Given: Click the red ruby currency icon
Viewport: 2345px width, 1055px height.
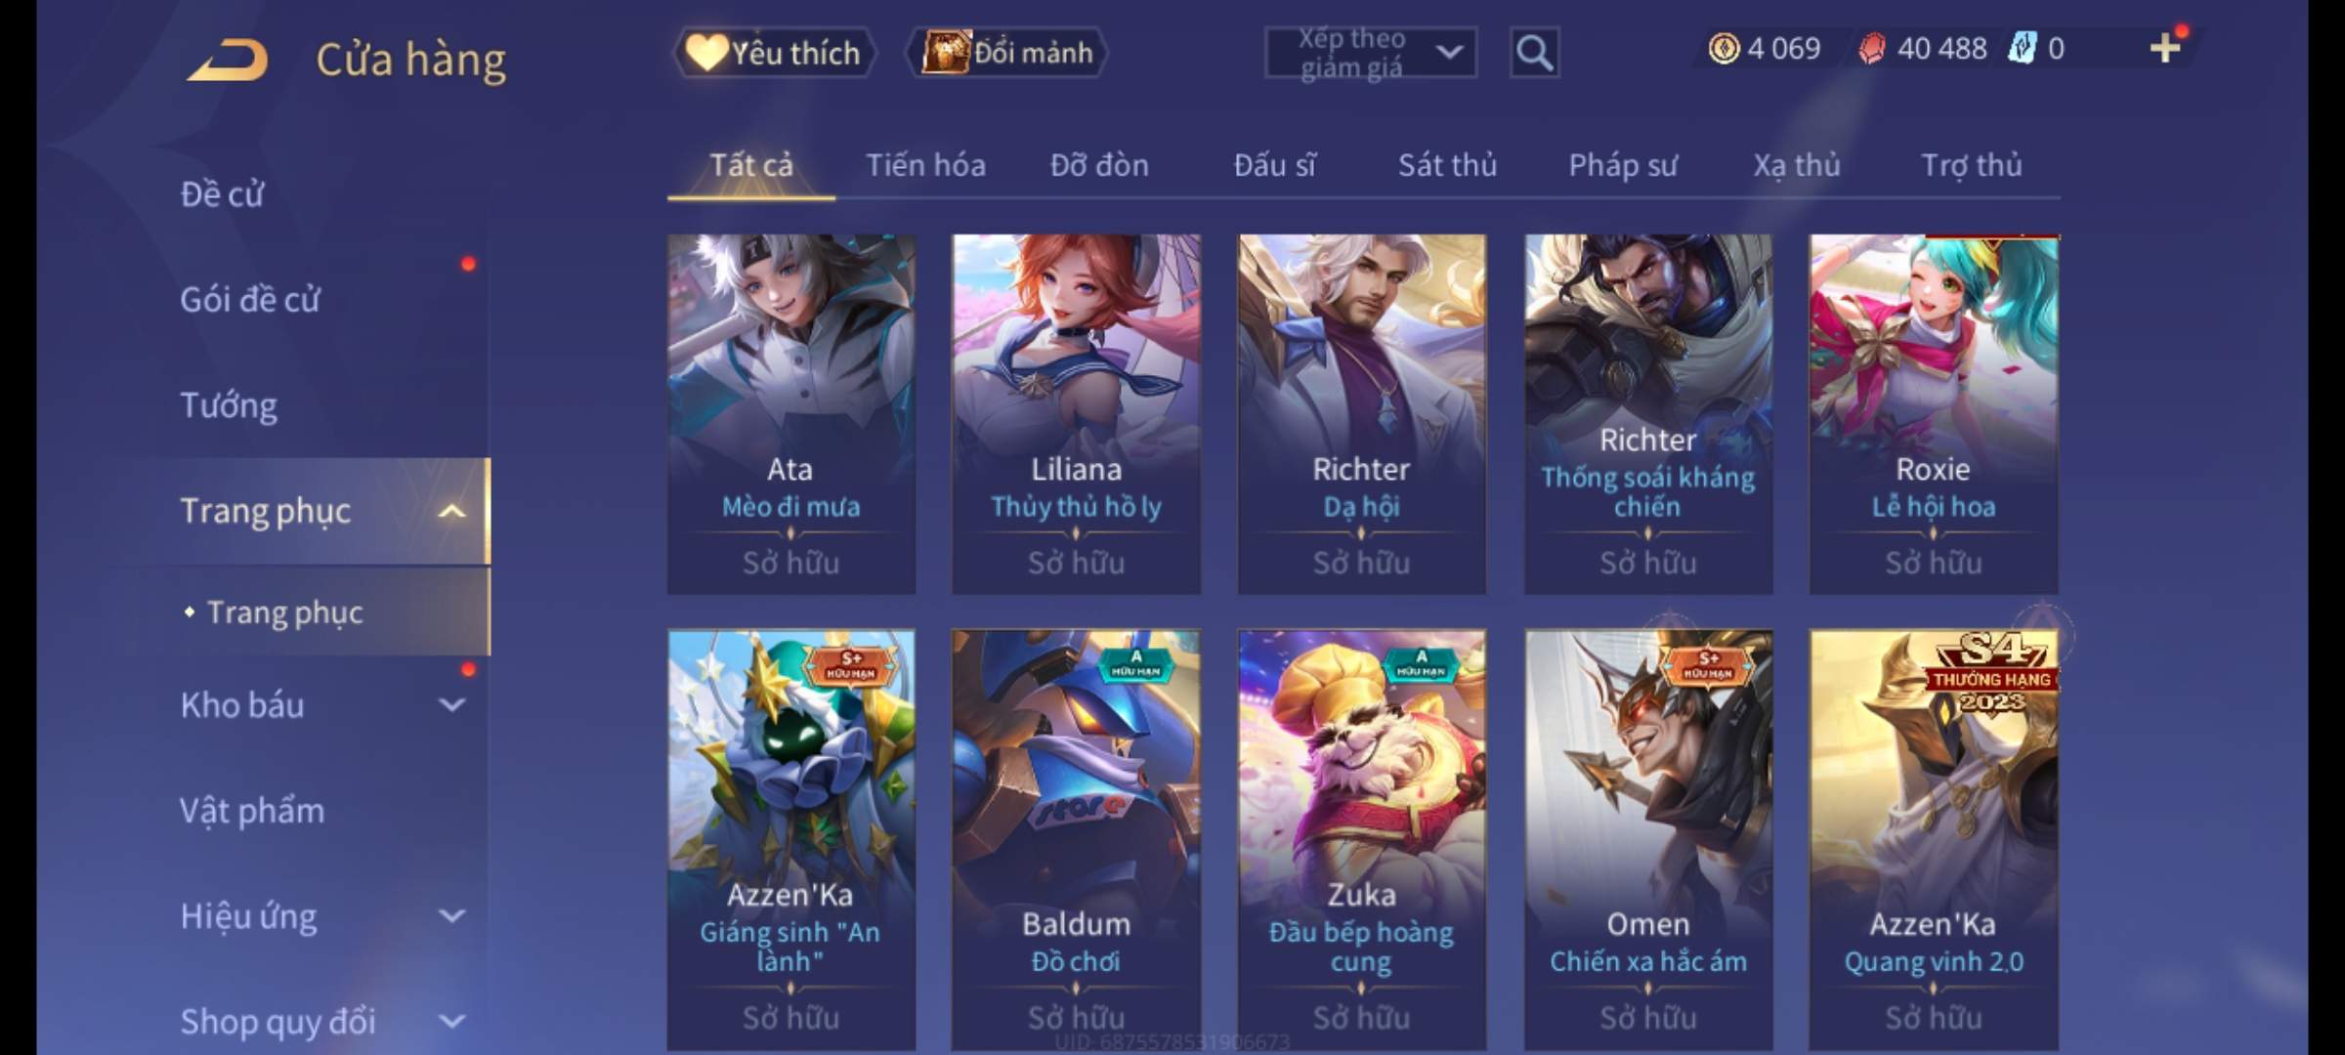Looking at the screenshot, I should (x=1871, y=49).
